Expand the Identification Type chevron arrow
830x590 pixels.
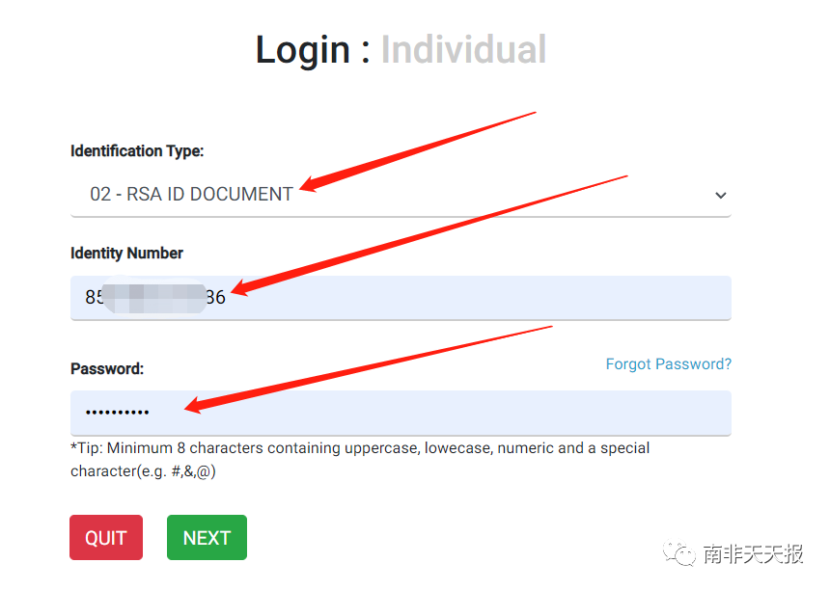[720, 195]
